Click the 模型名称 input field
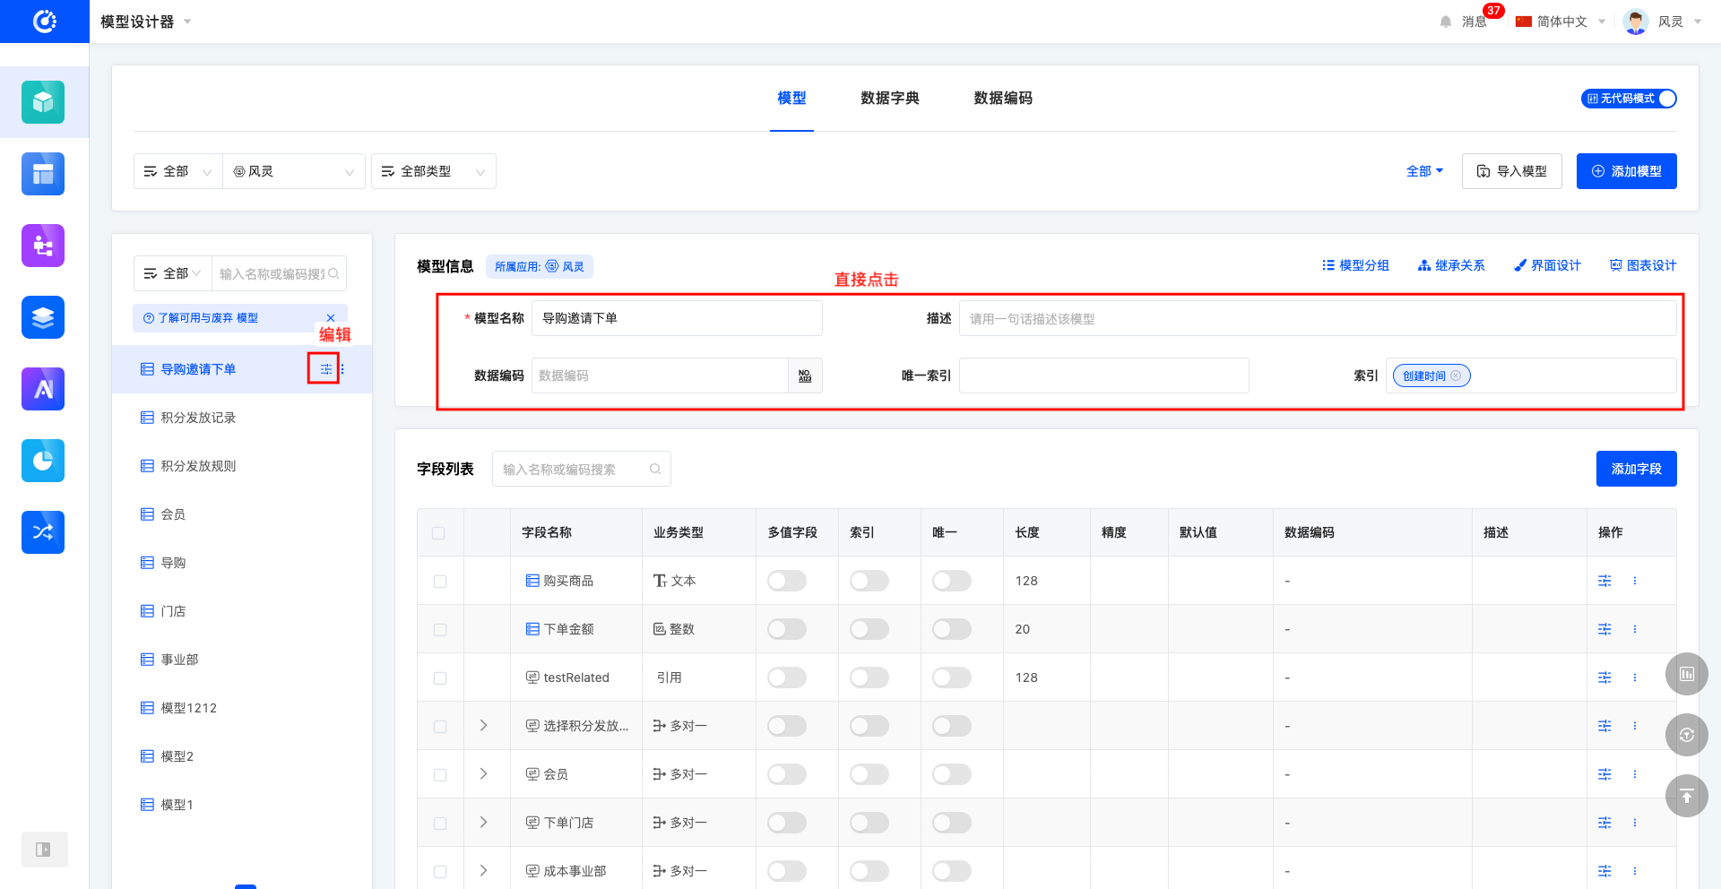 (677, 318)
